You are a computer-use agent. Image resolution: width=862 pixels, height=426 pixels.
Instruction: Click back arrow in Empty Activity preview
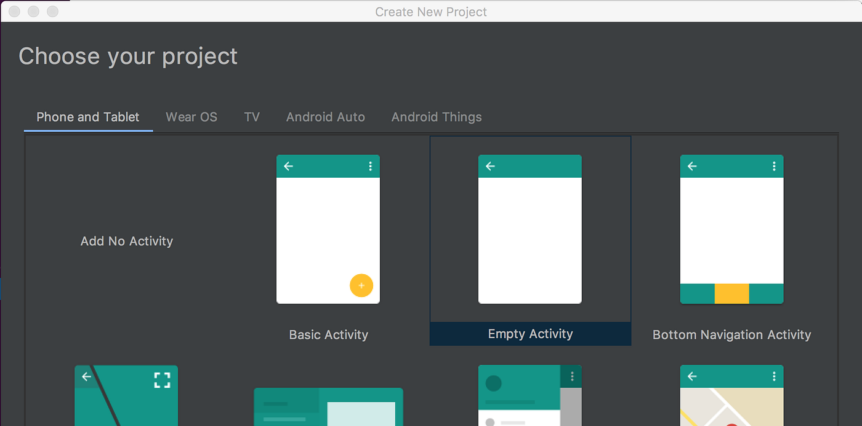[x=490, y=166]
